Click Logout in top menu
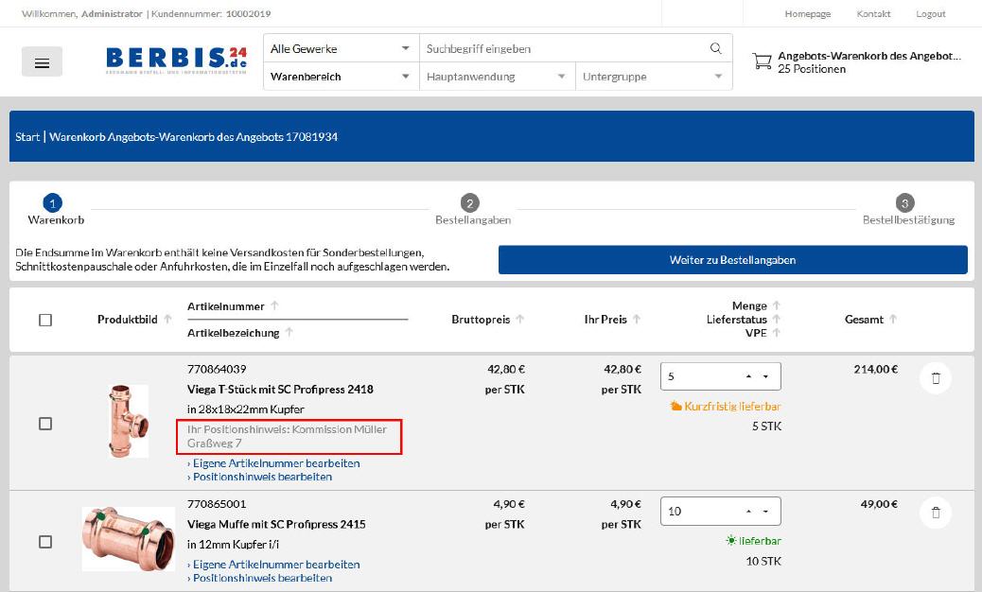Viewport: 982px width, 592px height. pos(931,14)
